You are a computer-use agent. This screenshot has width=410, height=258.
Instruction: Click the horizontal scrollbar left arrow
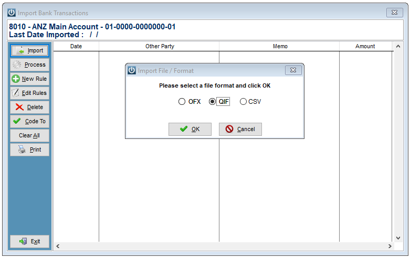(58, 246)
